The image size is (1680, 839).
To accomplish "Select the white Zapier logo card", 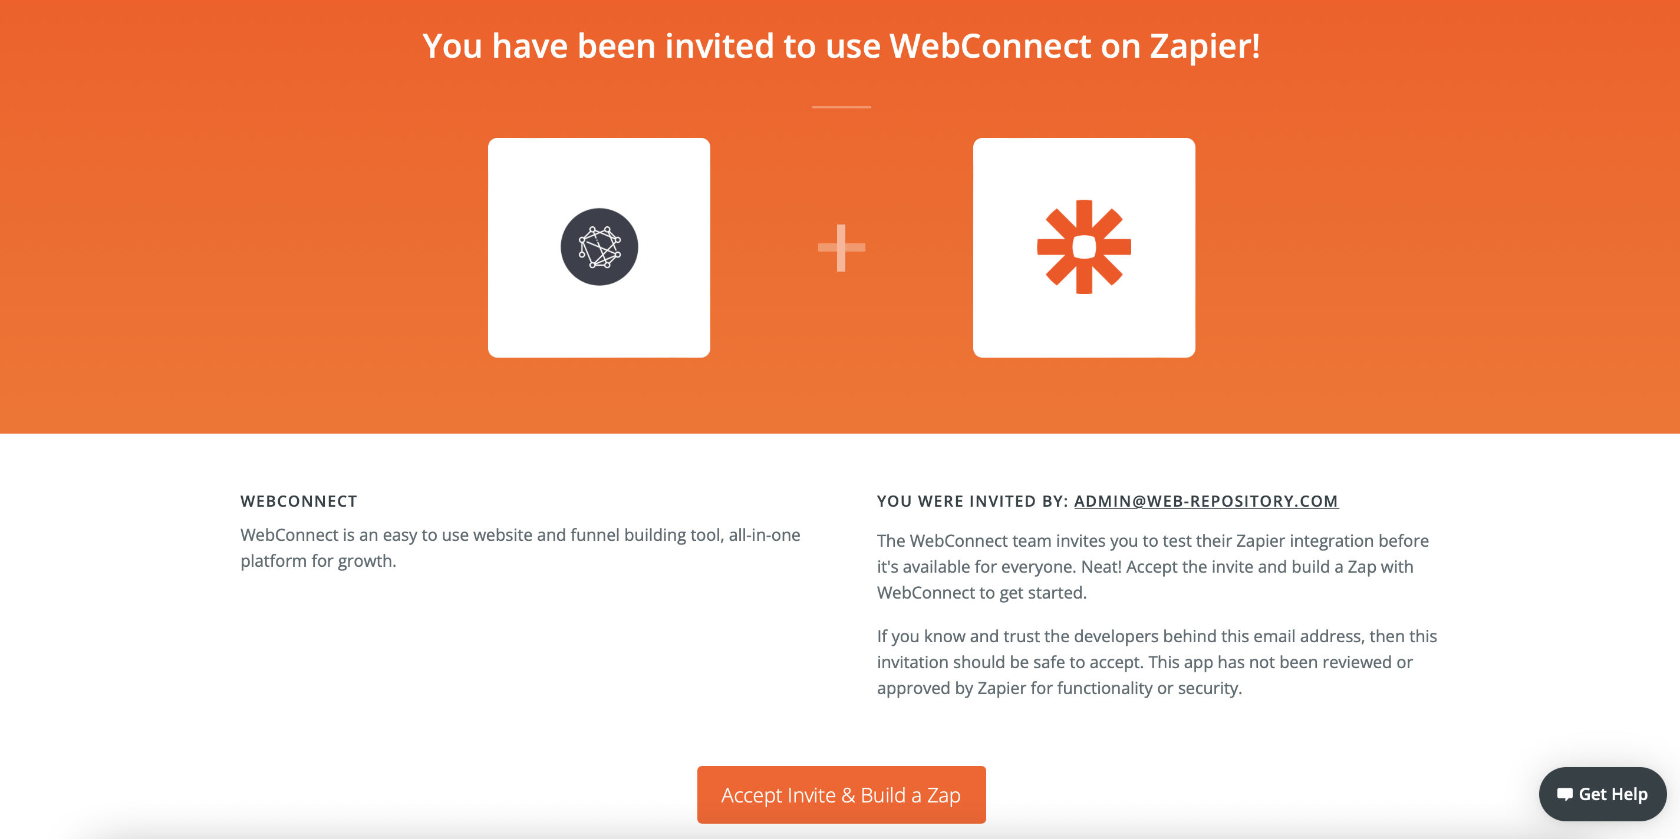I will 1084,247.
